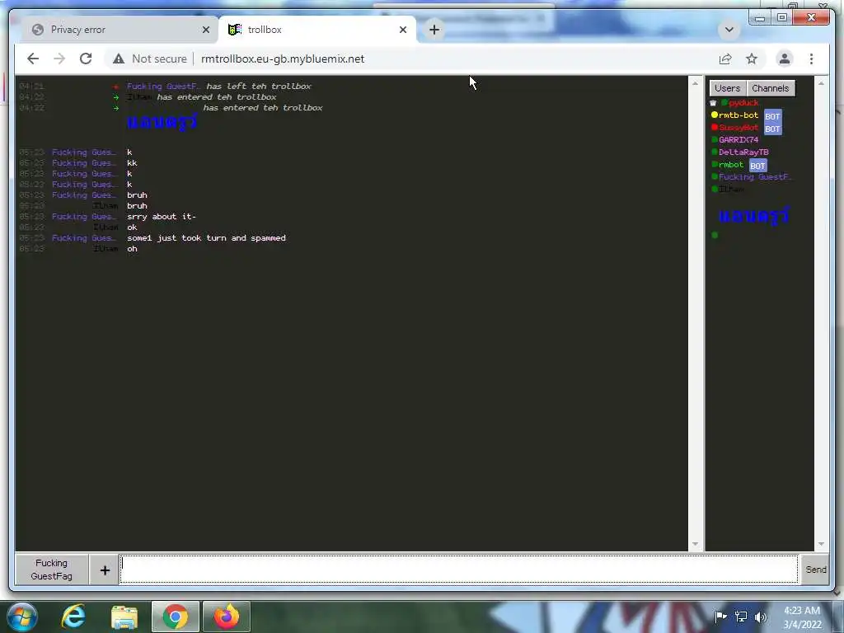This screenshot has height=633, width=844.
Task: Click the users panel scroll down arrow
Action: coord(821,544)
